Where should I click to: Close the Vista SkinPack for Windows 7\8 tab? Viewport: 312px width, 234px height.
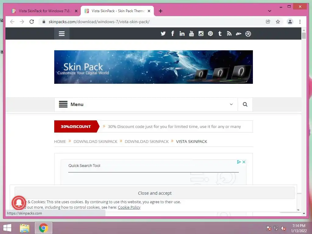click(x=76, y=11)
